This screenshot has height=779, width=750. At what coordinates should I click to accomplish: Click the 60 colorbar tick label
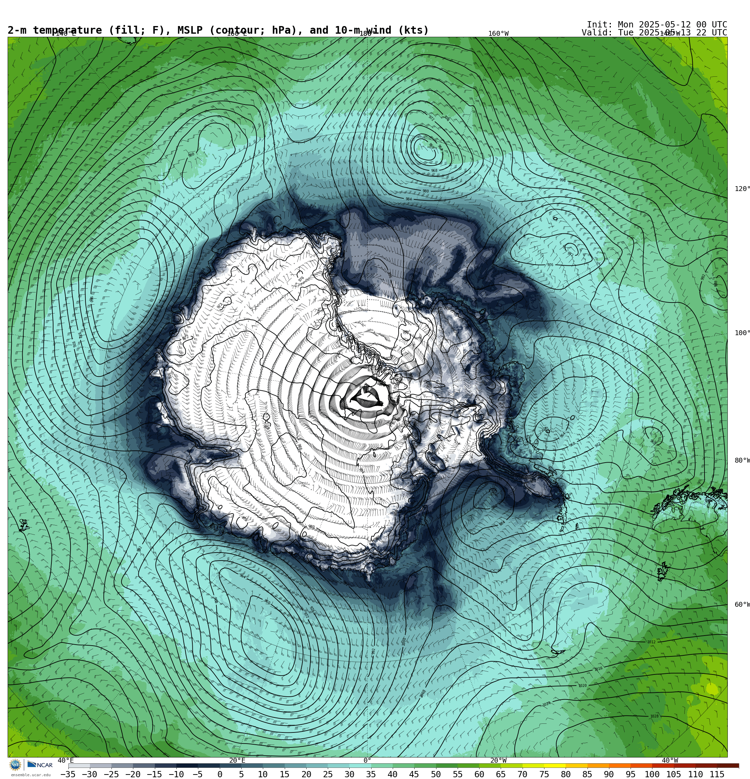(x=479, y=774)
